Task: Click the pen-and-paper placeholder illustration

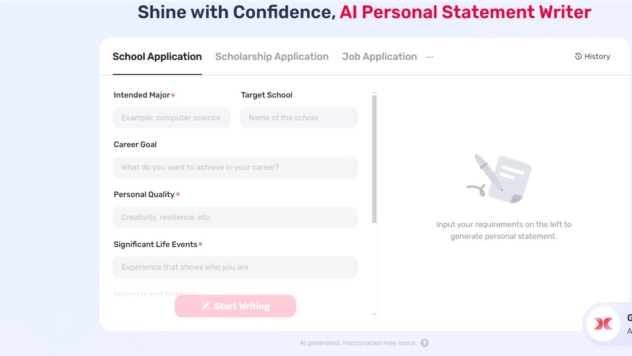Action: (499, 178)
